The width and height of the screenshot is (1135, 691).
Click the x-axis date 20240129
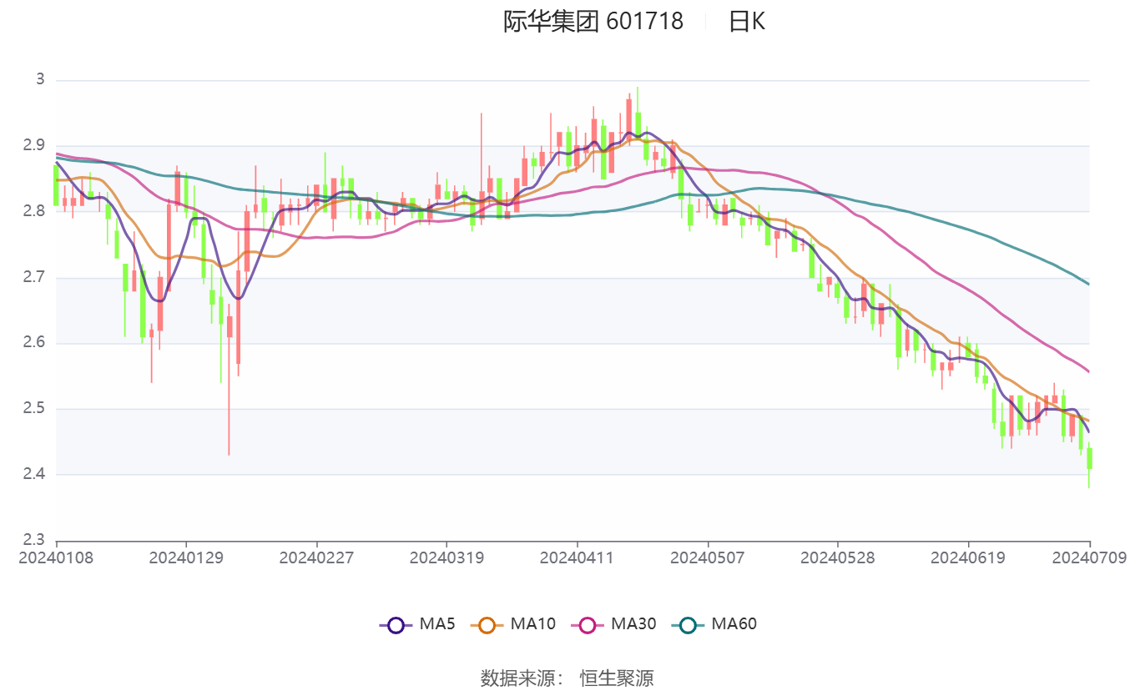click(x=186, y=557)
